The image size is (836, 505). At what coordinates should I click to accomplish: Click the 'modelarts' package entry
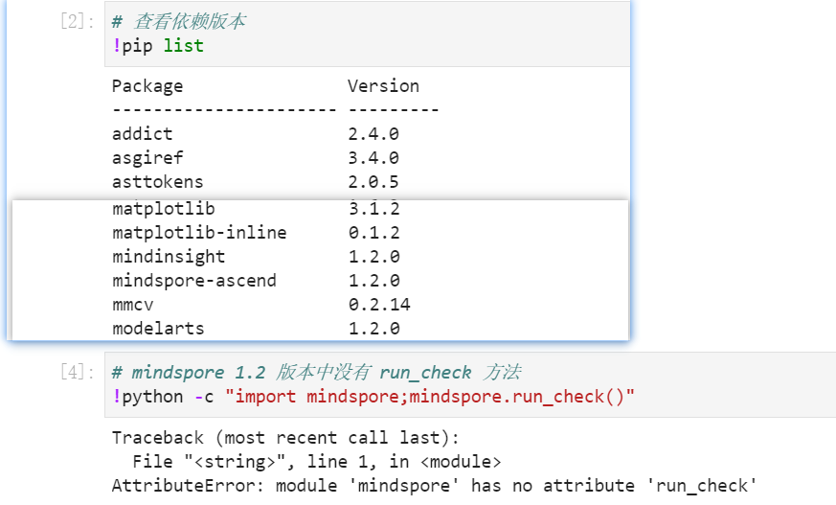[158, 329]
